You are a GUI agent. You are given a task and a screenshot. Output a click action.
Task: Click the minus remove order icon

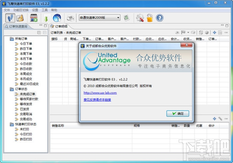tap(226, 32)
